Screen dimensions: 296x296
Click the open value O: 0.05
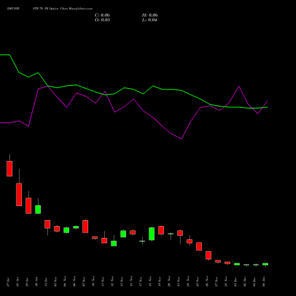coord(102,20)
